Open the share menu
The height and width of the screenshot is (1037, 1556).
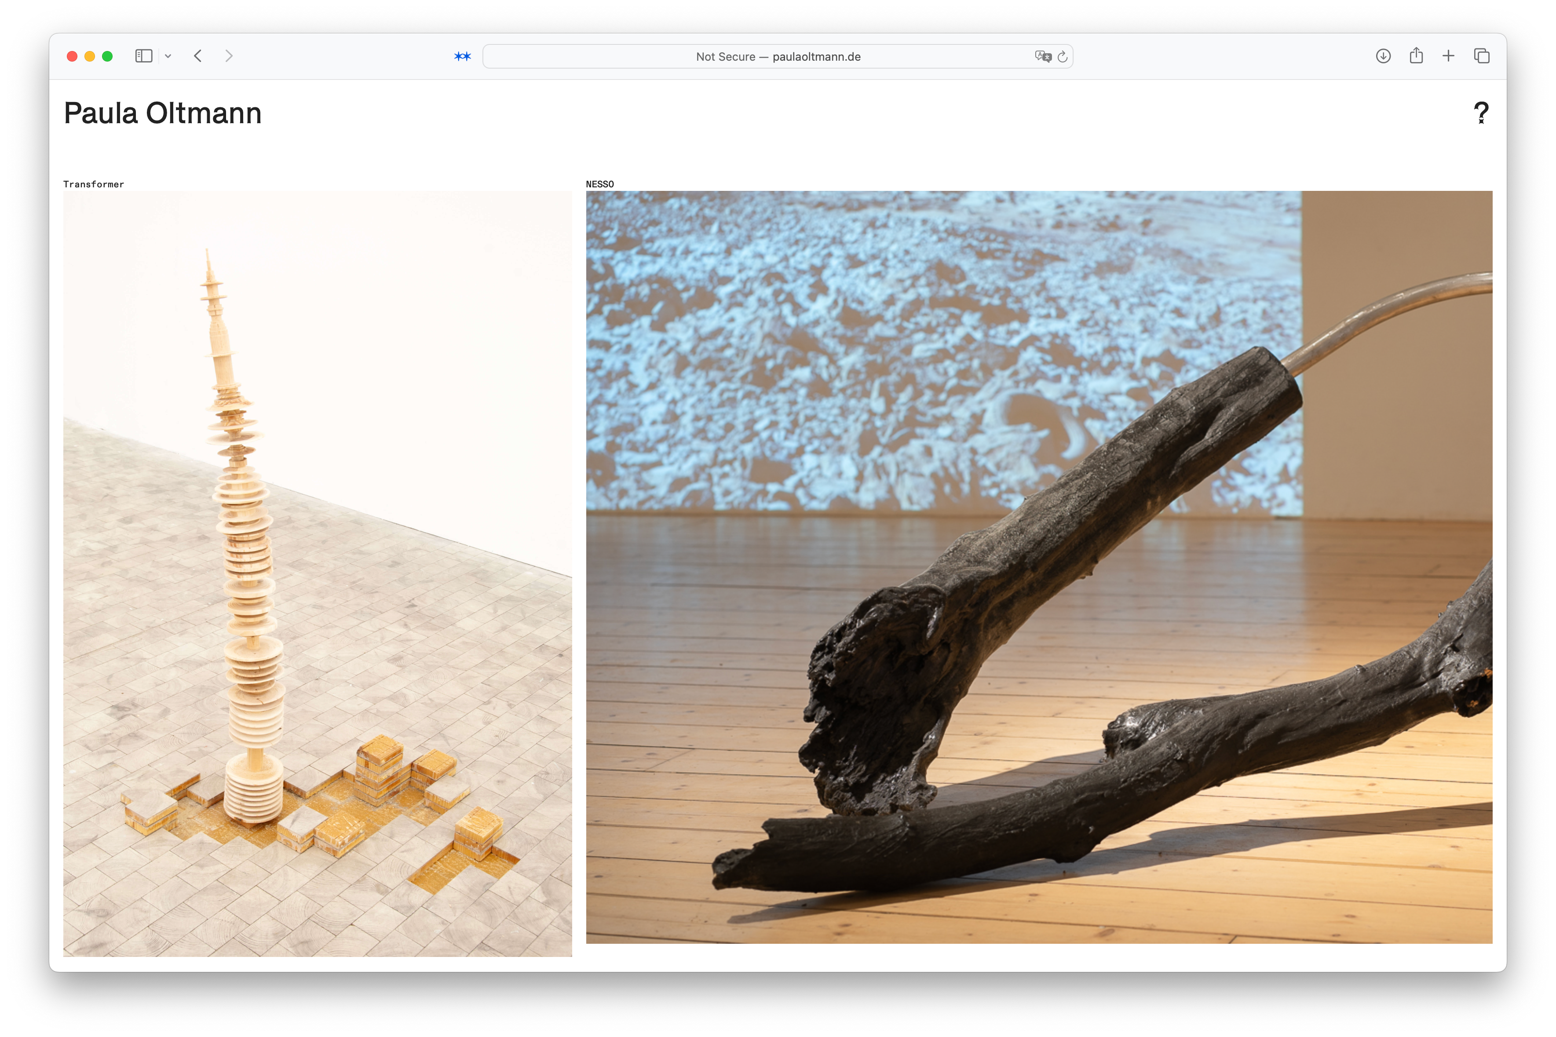tap(1416, 56)
